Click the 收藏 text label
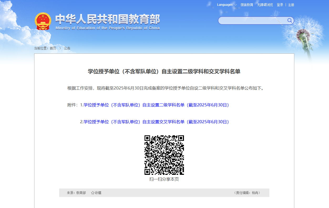The image size is (329, 208). [98, 193]
